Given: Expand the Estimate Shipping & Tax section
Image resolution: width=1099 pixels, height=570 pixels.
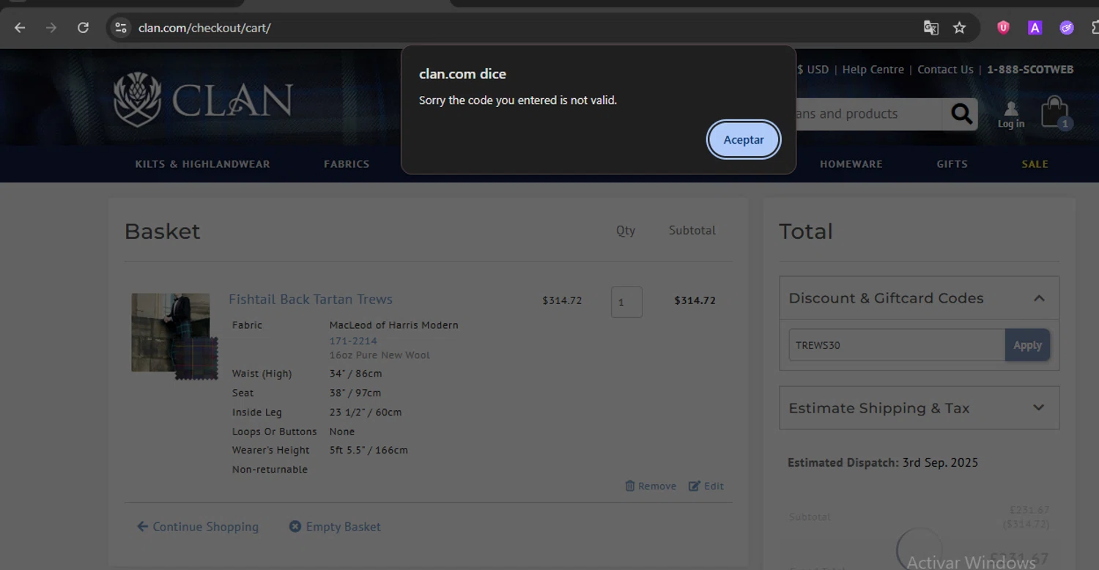Looking at the screenshot, I should [x=919, y=408].
